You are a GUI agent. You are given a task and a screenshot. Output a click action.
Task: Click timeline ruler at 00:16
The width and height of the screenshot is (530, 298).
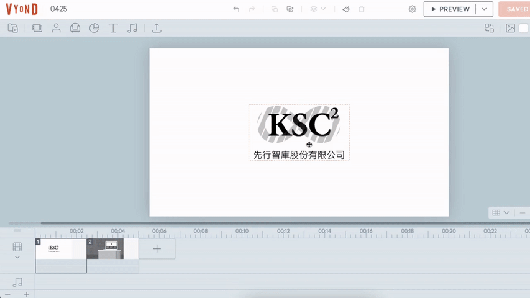(366, 231)
